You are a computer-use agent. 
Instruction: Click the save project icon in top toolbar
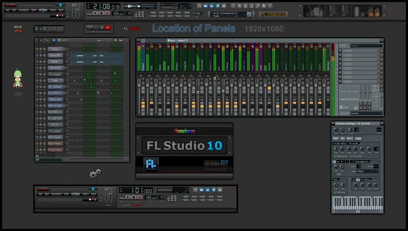click(x=239, y=6)
